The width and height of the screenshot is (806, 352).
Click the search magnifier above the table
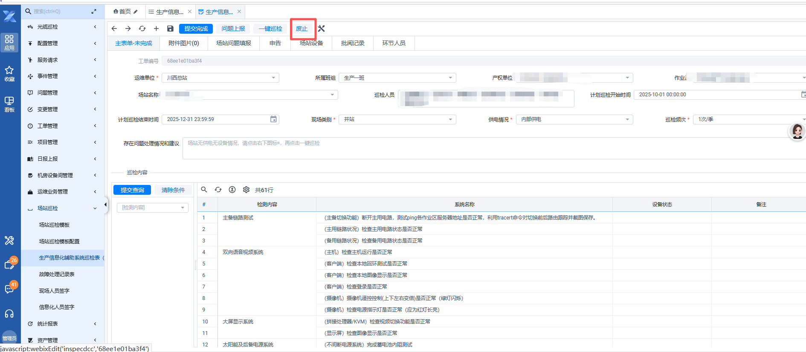pyautogui.click(x=204, y=190)
